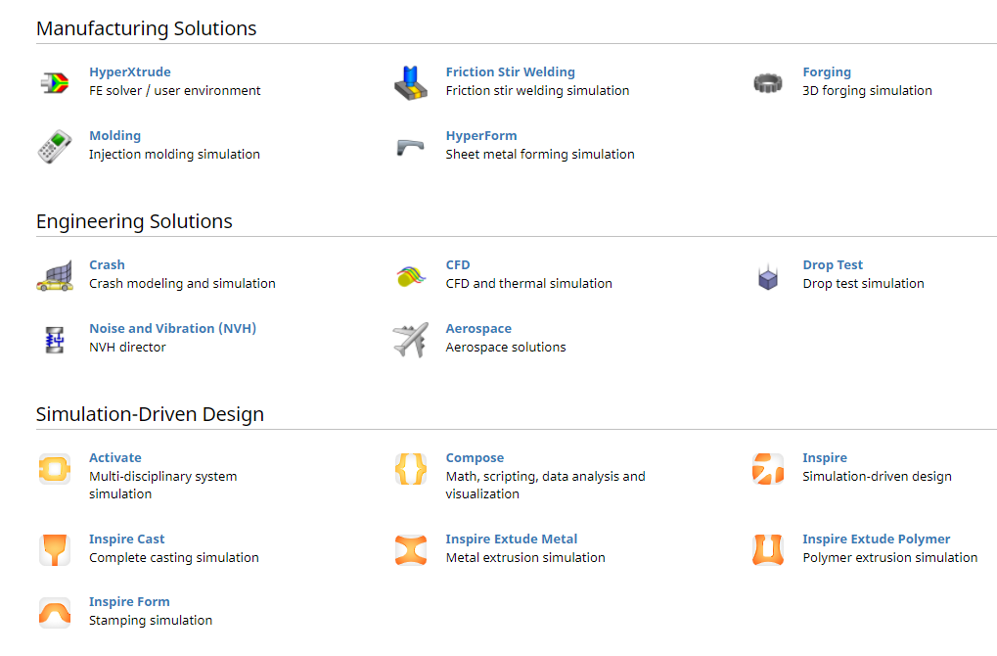Screen dimensions: 997x656
Task: Click 'Math, scripting, data analysis' description
Action: (545, 485)
